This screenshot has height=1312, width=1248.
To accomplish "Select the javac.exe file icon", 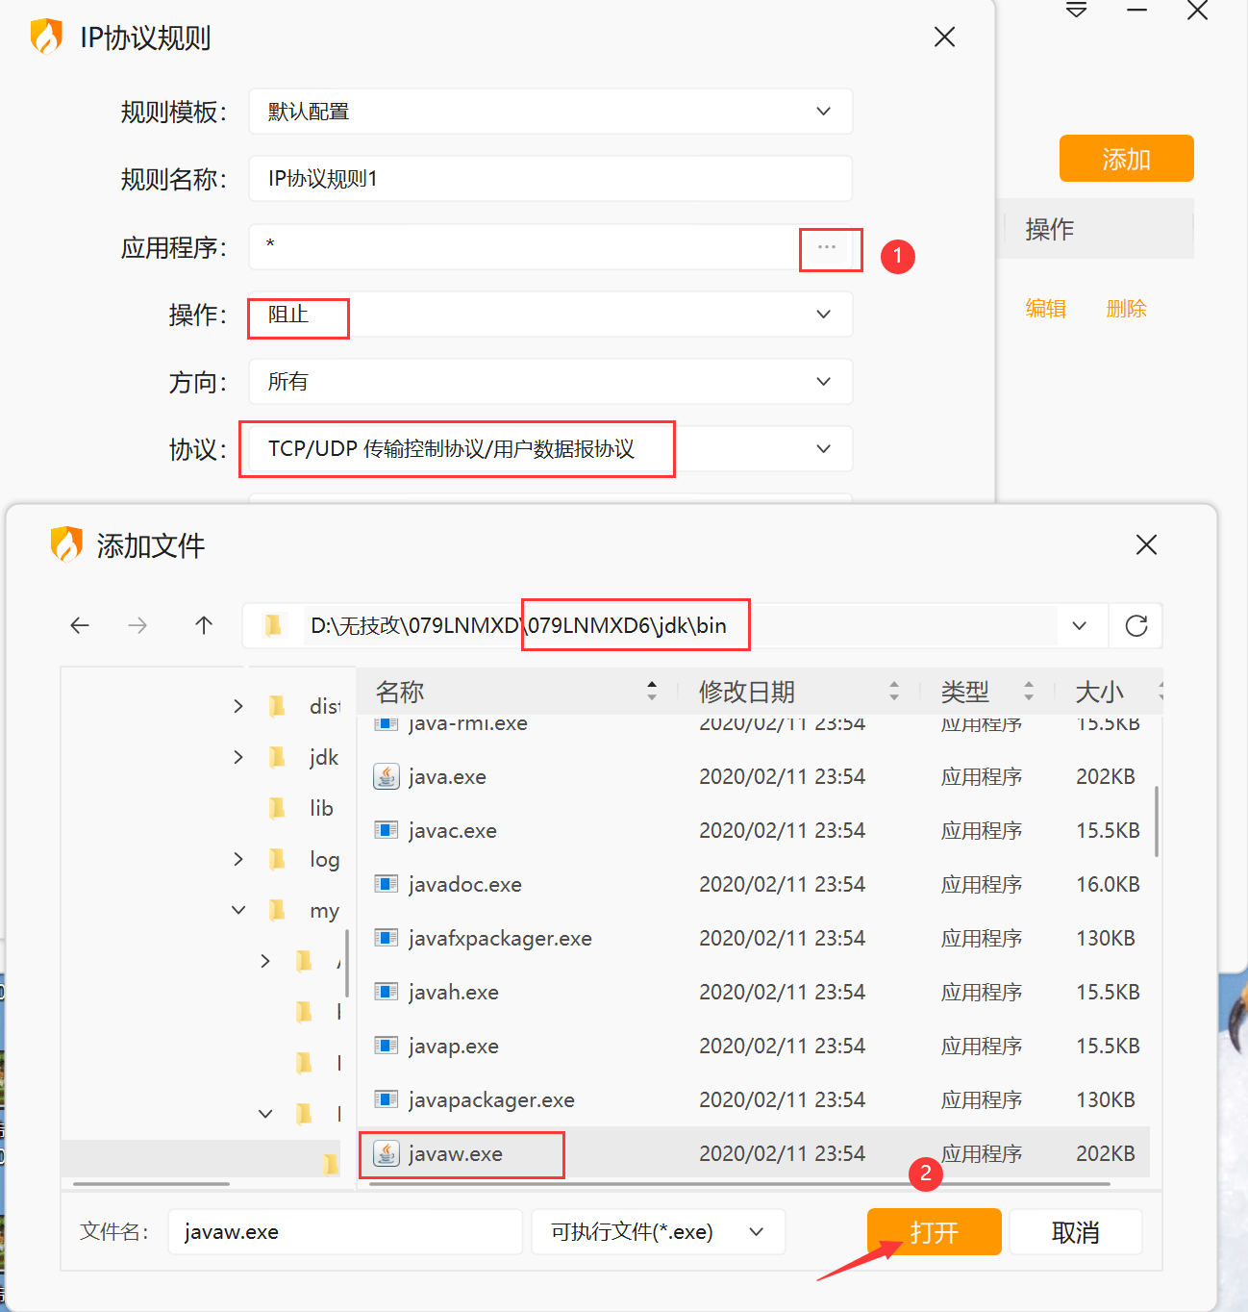I will coord(387,830).
